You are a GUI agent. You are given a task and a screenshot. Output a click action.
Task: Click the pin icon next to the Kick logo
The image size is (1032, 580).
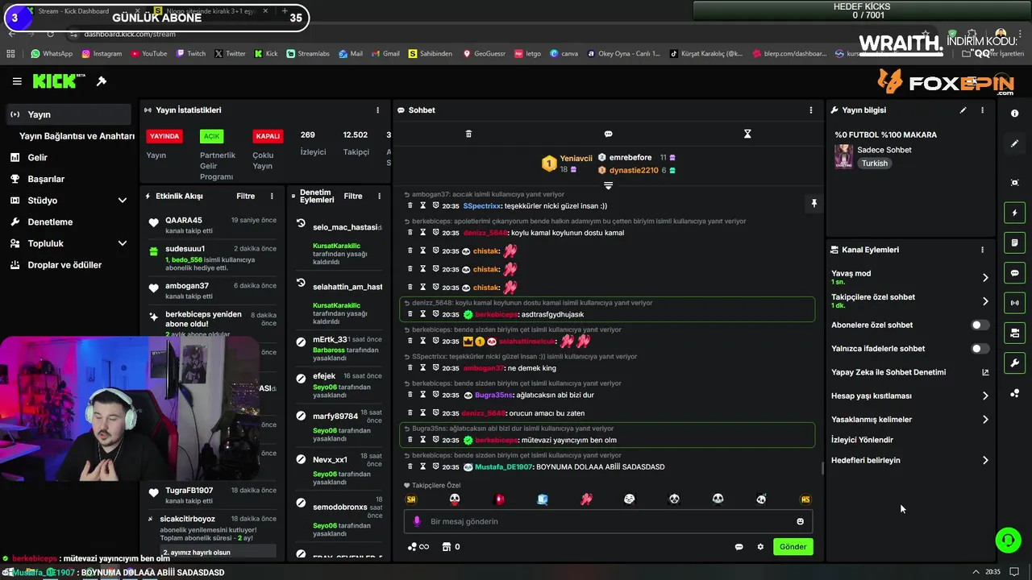(x=102, y=81)
